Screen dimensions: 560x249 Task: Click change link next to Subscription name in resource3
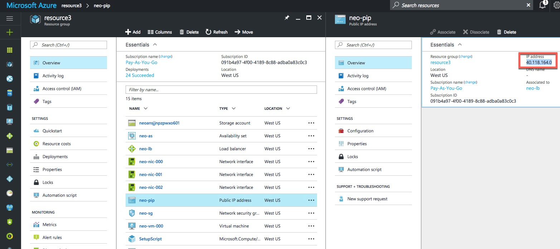tap(165, 57)
